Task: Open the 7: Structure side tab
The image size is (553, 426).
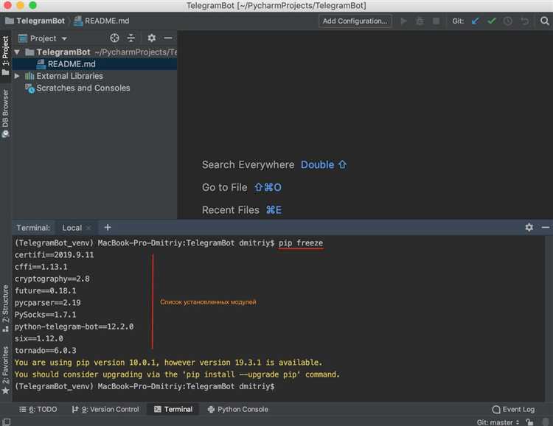Action: pos(5,309)
